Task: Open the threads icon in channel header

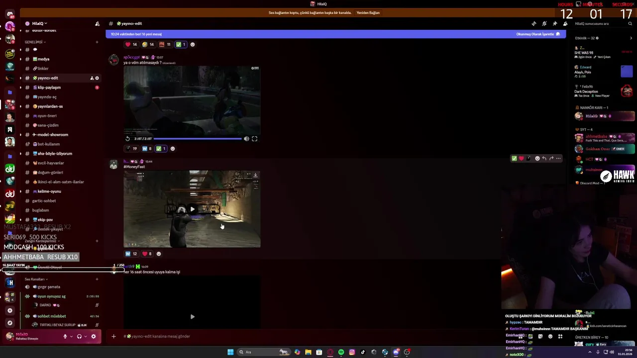Action: coord(534,23)
